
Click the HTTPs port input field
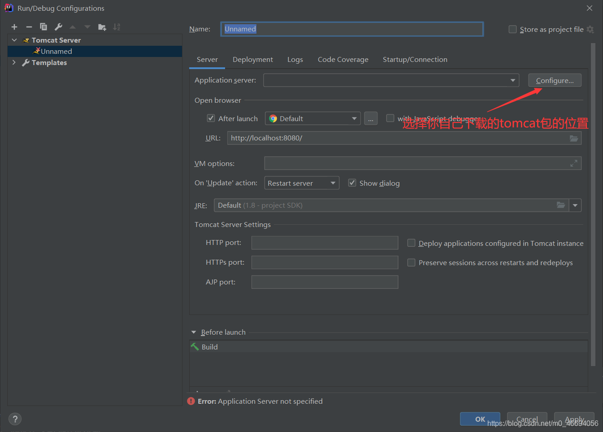325,262
